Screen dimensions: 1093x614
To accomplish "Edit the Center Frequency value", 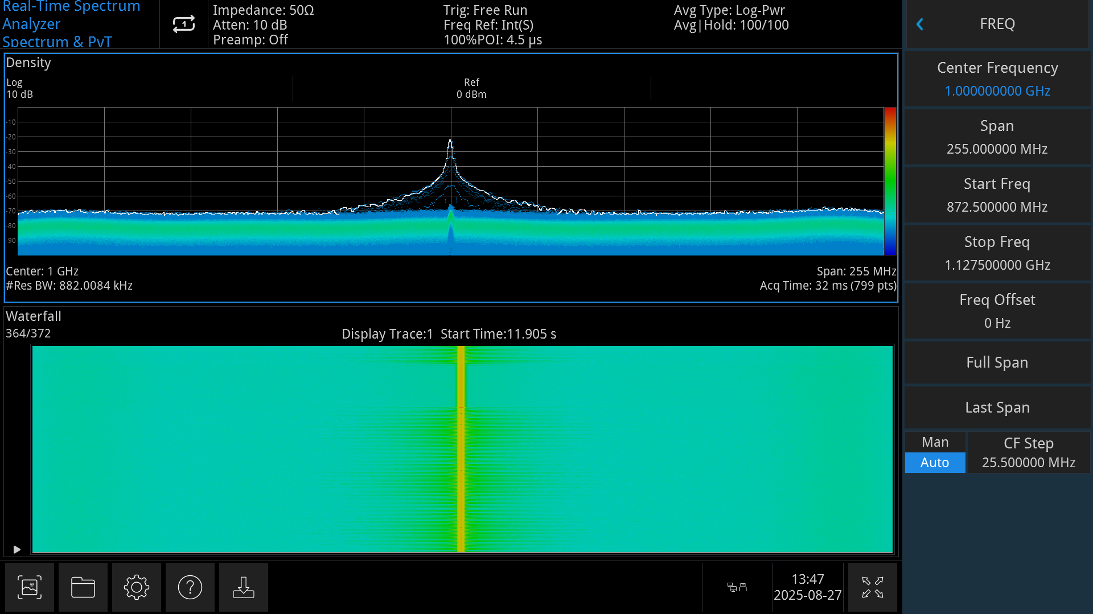I will (x=997, y=80).
